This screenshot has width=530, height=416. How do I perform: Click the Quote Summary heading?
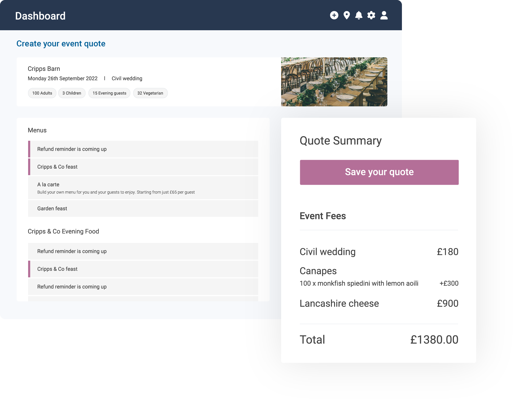pos(340,141)
